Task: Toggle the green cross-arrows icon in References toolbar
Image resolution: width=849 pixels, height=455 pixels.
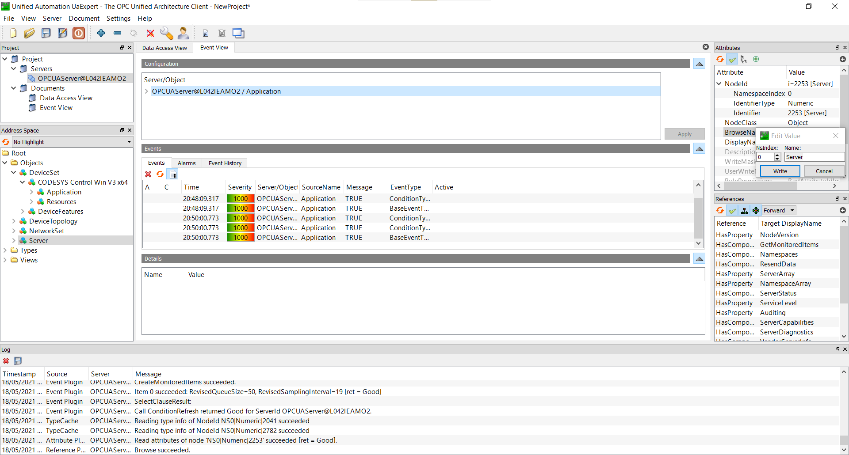Action: [756, 210]
